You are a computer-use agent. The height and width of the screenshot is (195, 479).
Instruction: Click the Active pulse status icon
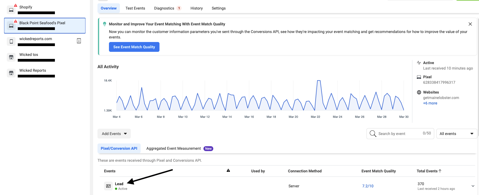(419, 63)
